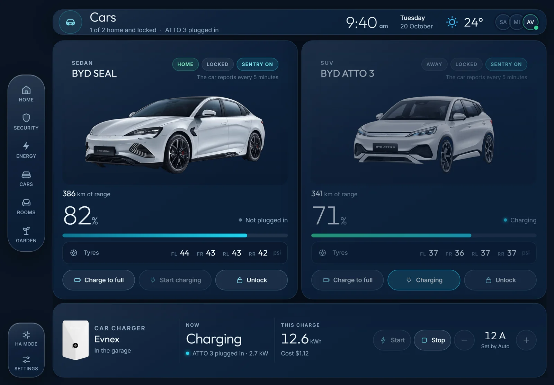The height and width of the screenshot is (385, 554).
Task: Click the BYD Seal tyre icon
Action: click(x=74, y=253)
